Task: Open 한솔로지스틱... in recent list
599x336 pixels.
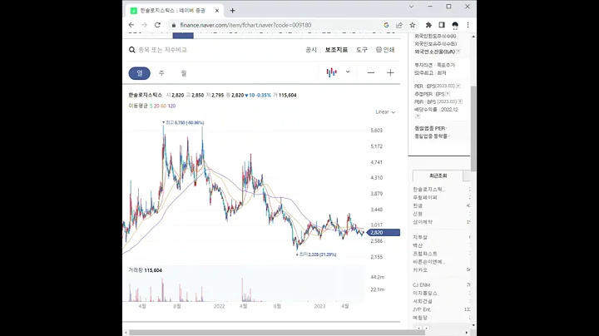Action: tap(429, 190)
